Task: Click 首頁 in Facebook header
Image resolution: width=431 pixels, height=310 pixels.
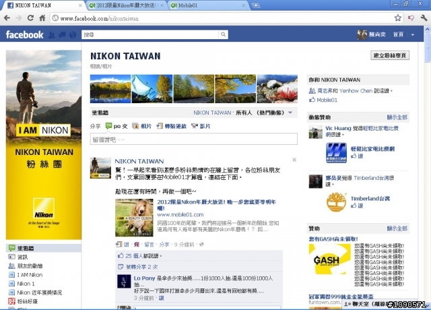Action: (x=398, y=34)
